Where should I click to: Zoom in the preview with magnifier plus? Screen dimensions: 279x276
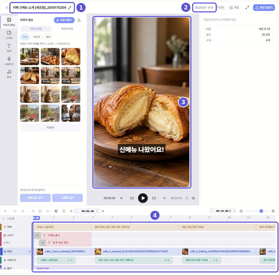click(x=193, y=198)
